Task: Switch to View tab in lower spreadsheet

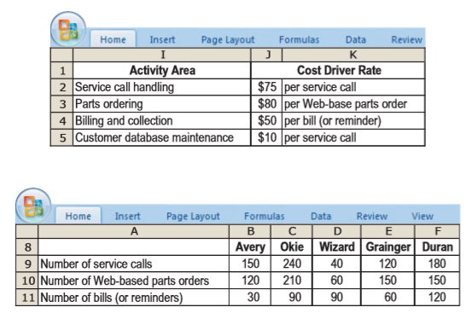Action: click(422, 216)
